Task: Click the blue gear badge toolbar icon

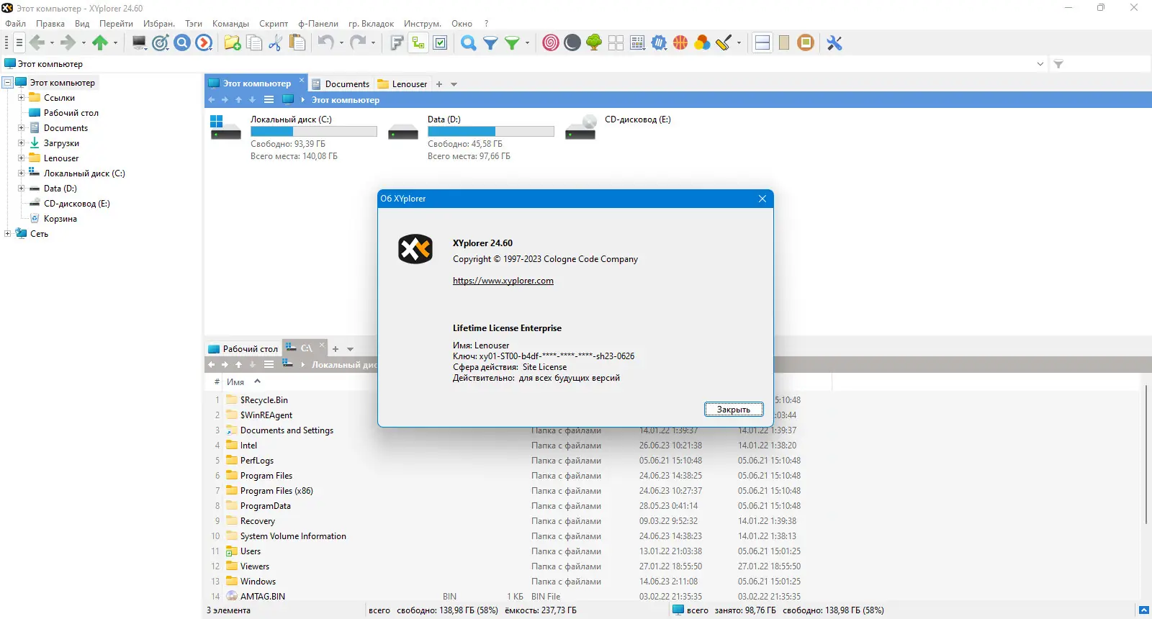Action: (659, 43)
